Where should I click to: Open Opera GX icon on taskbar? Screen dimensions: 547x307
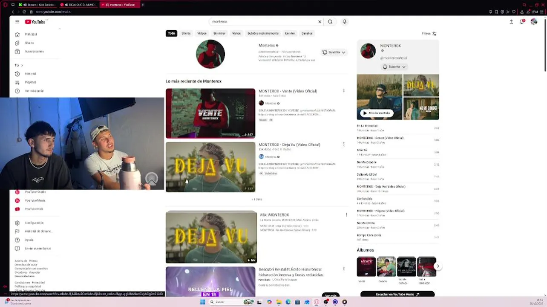click(317, 302)
